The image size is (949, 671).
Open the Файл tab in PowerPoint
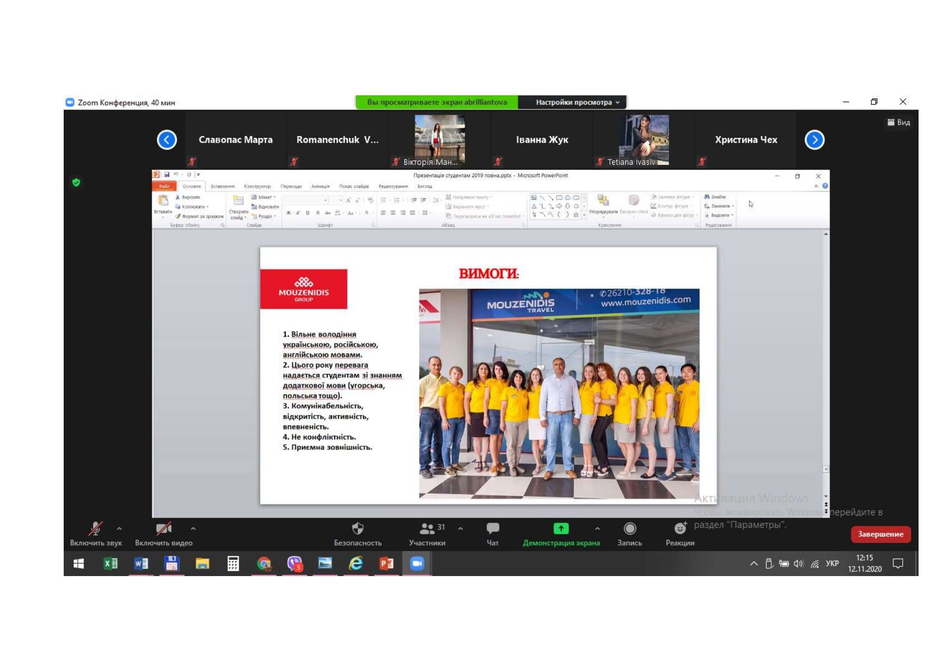[x=164, y=186]
